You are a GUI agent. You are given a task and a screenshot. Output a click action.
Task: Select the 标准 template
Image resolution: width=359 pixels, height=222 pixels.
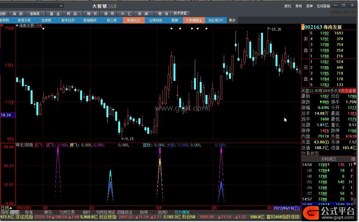tap(29, 212)
